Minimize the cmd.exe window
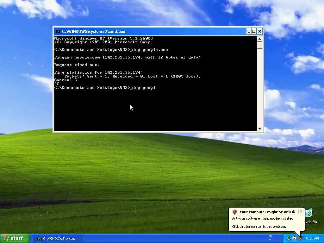 click(249, 31)
